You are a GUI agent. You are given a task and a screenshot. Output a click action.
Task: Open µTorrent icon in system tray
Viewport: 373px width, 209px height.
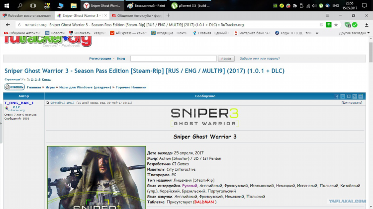[321, 5]
